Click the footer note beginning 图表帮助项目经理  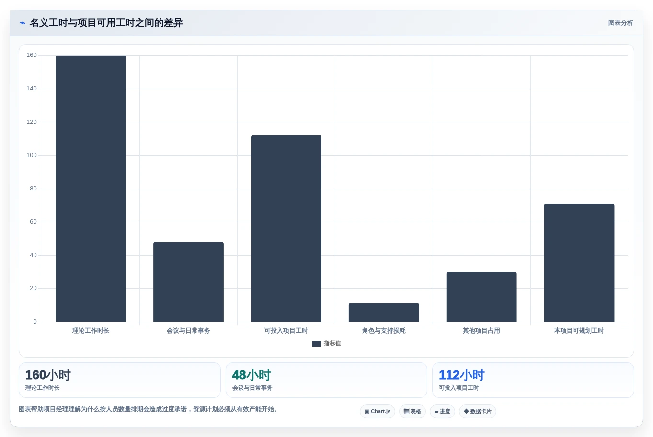point(149,409)
